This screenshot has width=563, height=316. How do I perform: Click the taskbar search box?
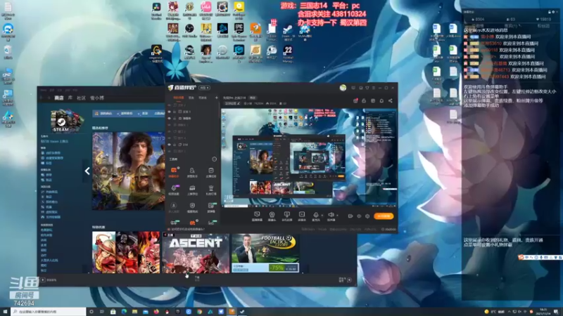click(49, 312)
